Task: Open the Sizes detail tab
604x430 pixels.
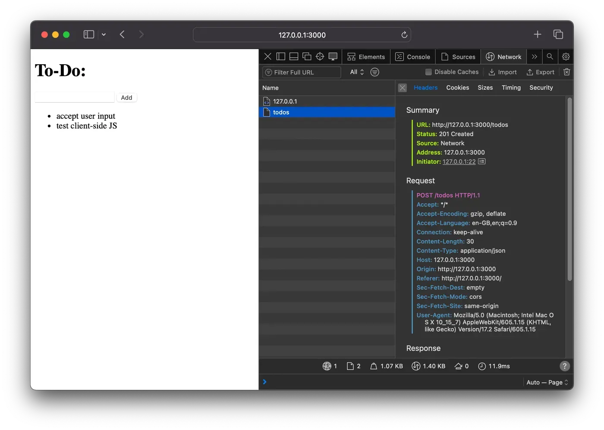Action: 485,87
